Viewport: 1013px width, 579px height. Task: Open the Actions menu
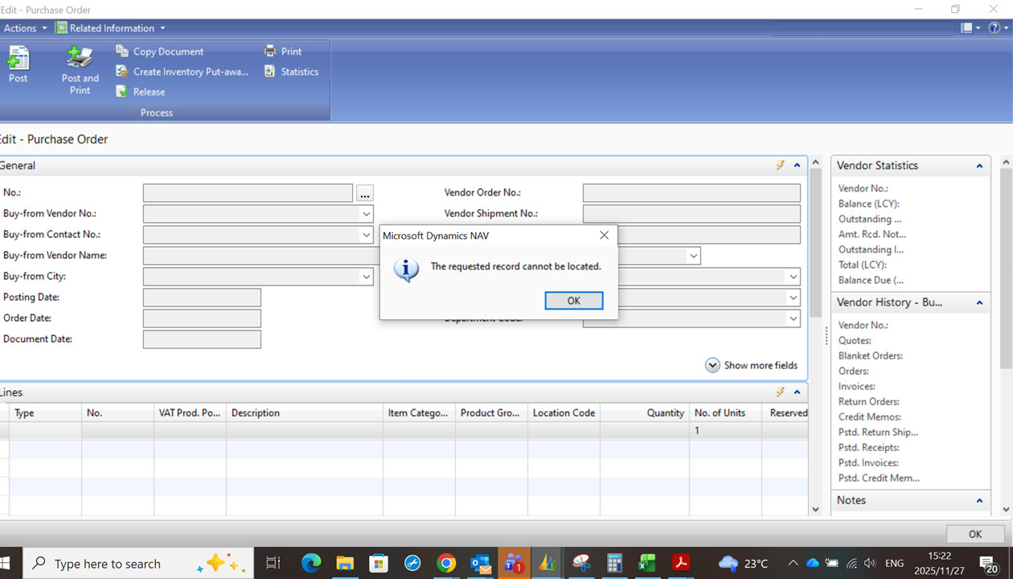point(25,28)
